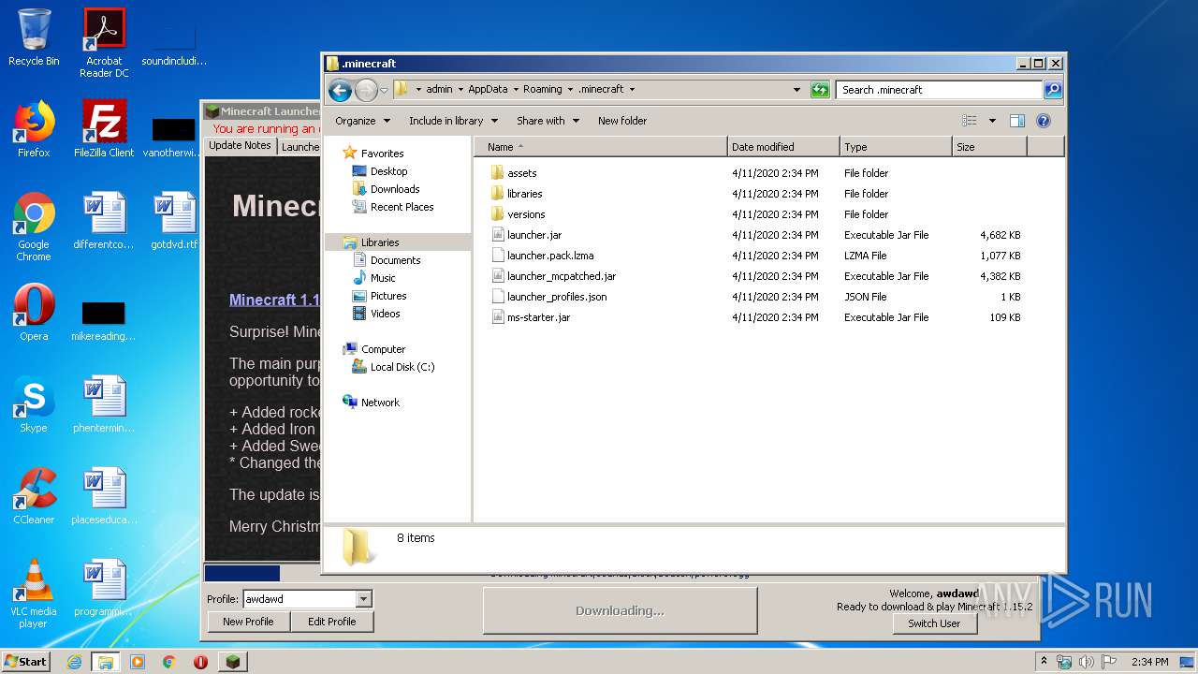Click the Start button
Screen dimensions: 1198x674
[26, 662]
